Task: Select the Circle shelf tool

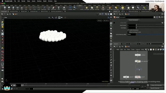Action: click(x=34, y=8)
